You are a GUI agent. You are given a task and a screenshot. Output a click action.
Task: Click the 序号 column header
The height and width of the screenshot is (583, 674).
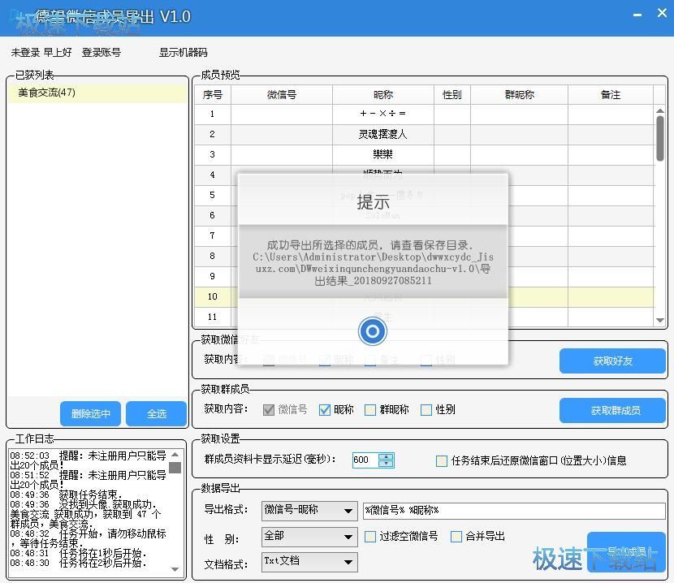pyautogui.click(x=212, y=94)
